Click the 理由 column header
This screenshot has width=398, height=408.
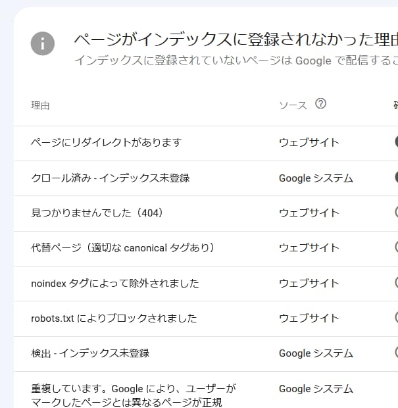pos(40,106)
